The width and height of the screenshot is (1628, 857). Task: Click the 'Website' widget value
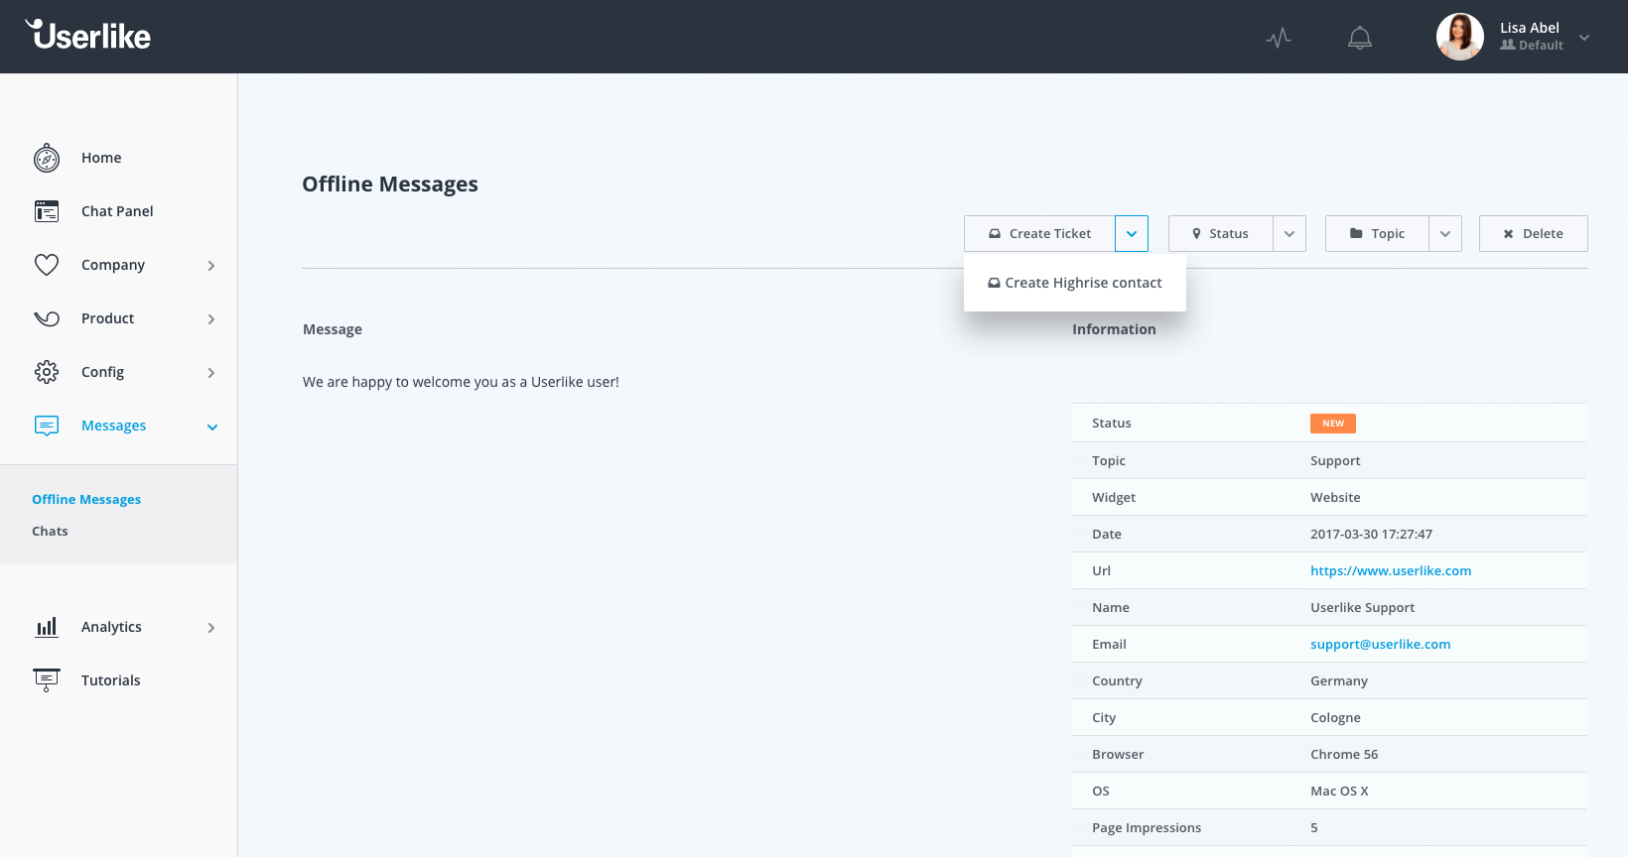(x=1335, y=497)
